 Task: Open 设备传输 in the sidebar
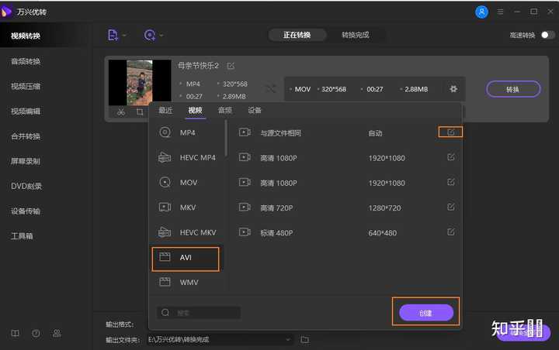pos(26,211)
